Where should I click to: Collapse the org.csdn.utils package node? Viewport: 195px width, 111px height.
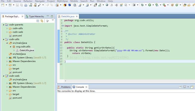pyautogui.click(x=10, y=47)
